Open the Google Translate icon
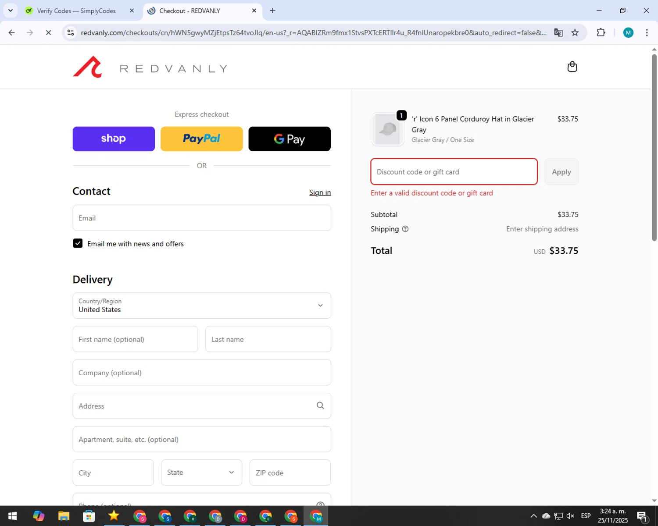Viewport: 658px width, 526px height. pos(558,32)
